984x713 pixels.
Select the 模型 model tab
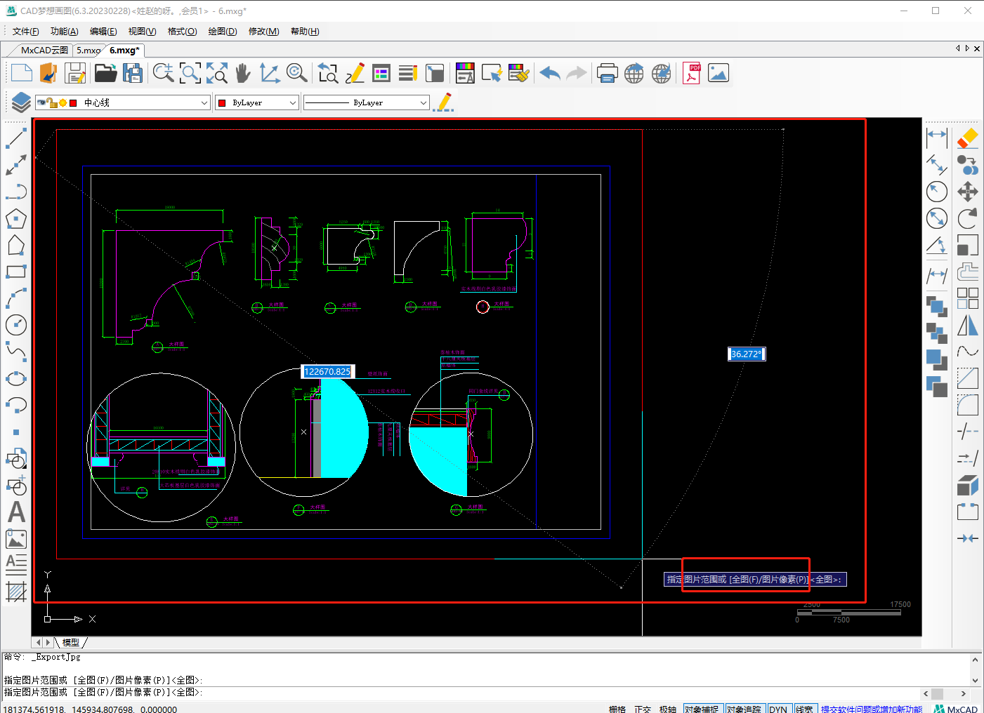pos(71,642)
